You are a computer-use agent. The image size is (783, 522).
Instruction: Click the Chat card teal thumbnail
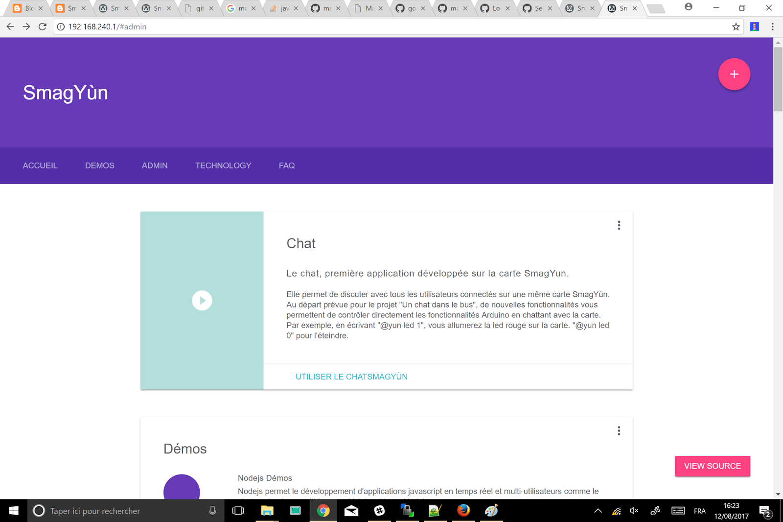(x=202, y=301)
